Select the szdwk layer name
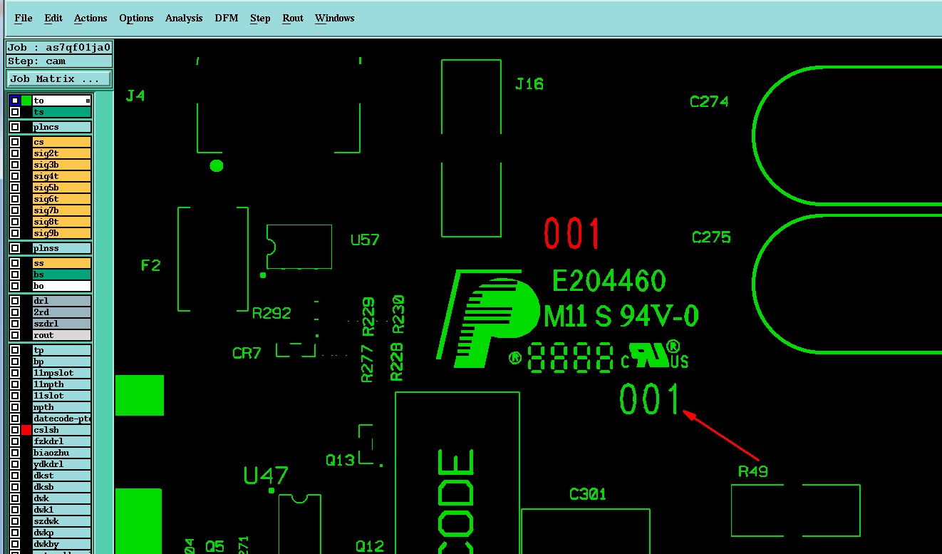 (62, 521)
